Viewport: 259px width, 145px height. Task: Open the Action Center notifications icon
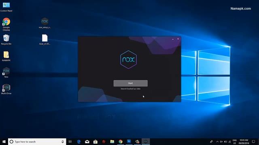[x=254, y=141]
